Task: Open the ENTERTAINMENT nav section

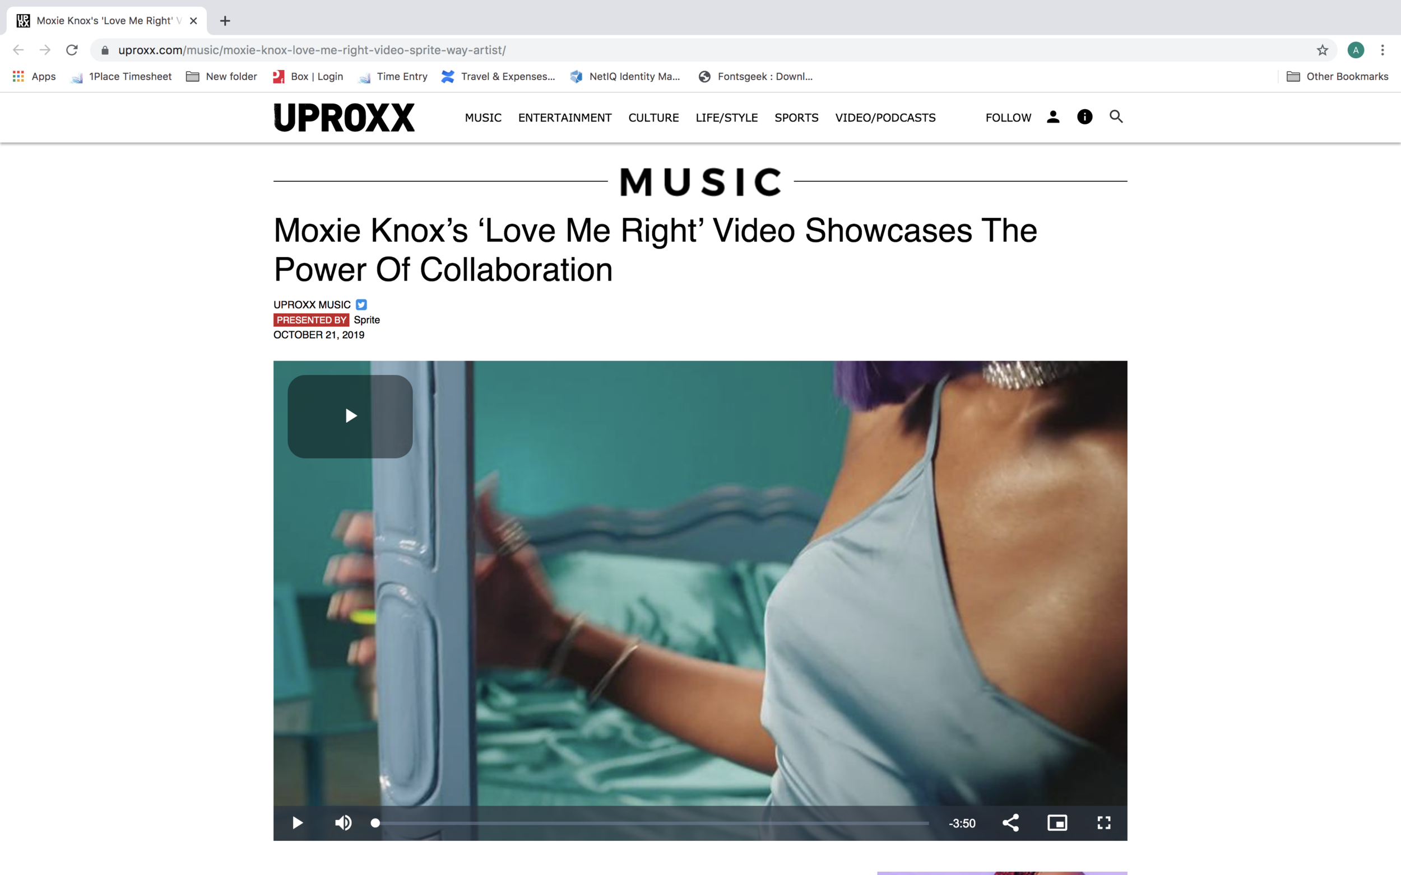Action: tap(565, 118)
